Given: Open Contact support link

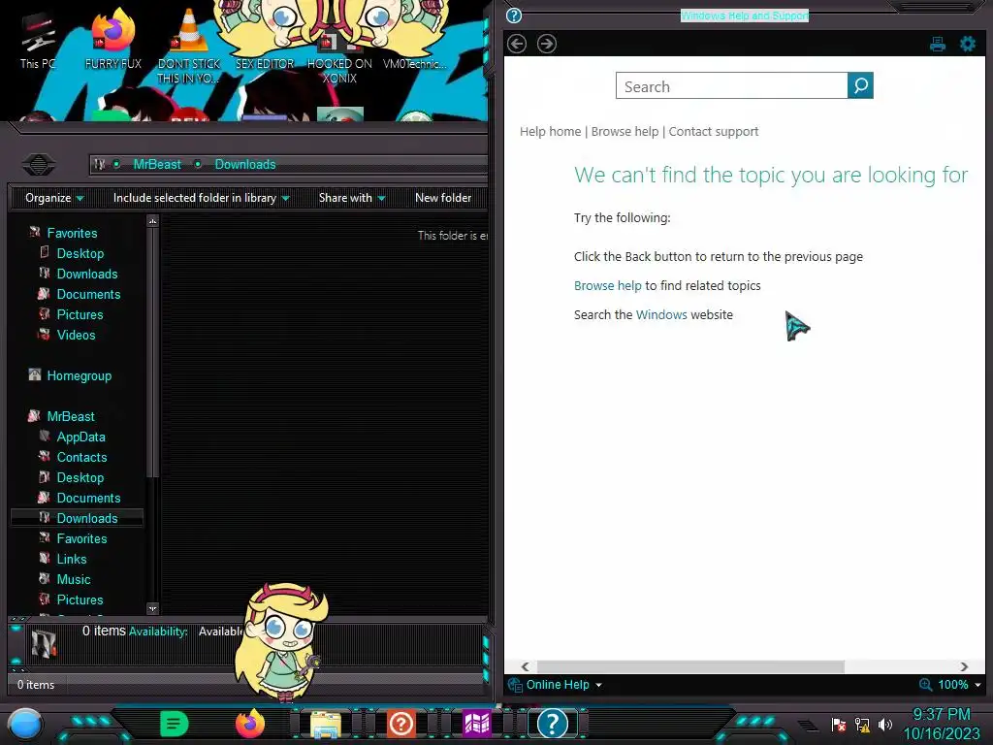Looking at the screenshot, I should (x=713, y=132).
